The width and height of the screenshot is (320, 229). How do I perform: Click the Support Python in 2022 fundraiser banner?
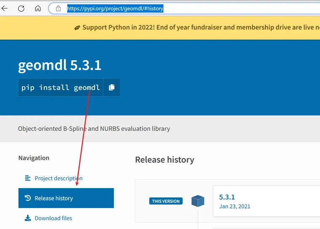pyautogui.click(x=160, y=27)
